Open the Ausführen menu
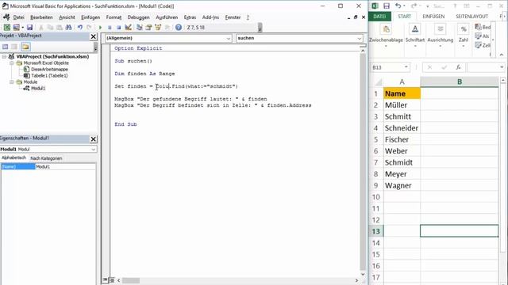The width and height of the screenshot is (508, 285). click(167, 17)
